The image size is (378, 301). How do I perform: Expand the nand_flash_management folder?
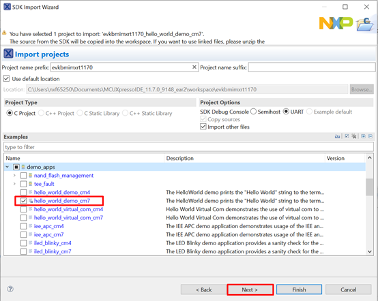tap(15, 176)
